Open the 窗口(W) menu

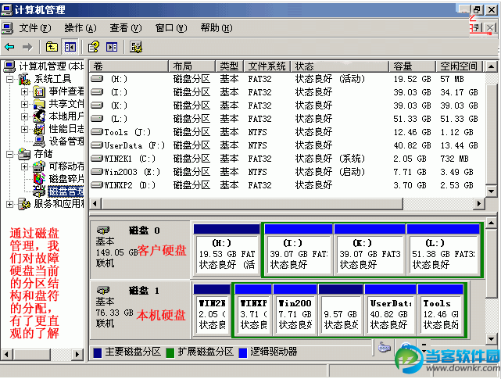(171, 28)
